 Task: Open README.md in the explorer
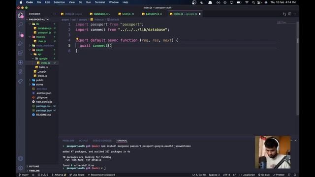click(x=43, y=115)
